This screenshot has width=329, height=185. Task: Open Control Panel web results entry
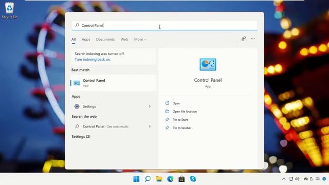pyautogui.click(x=114, y=126)
